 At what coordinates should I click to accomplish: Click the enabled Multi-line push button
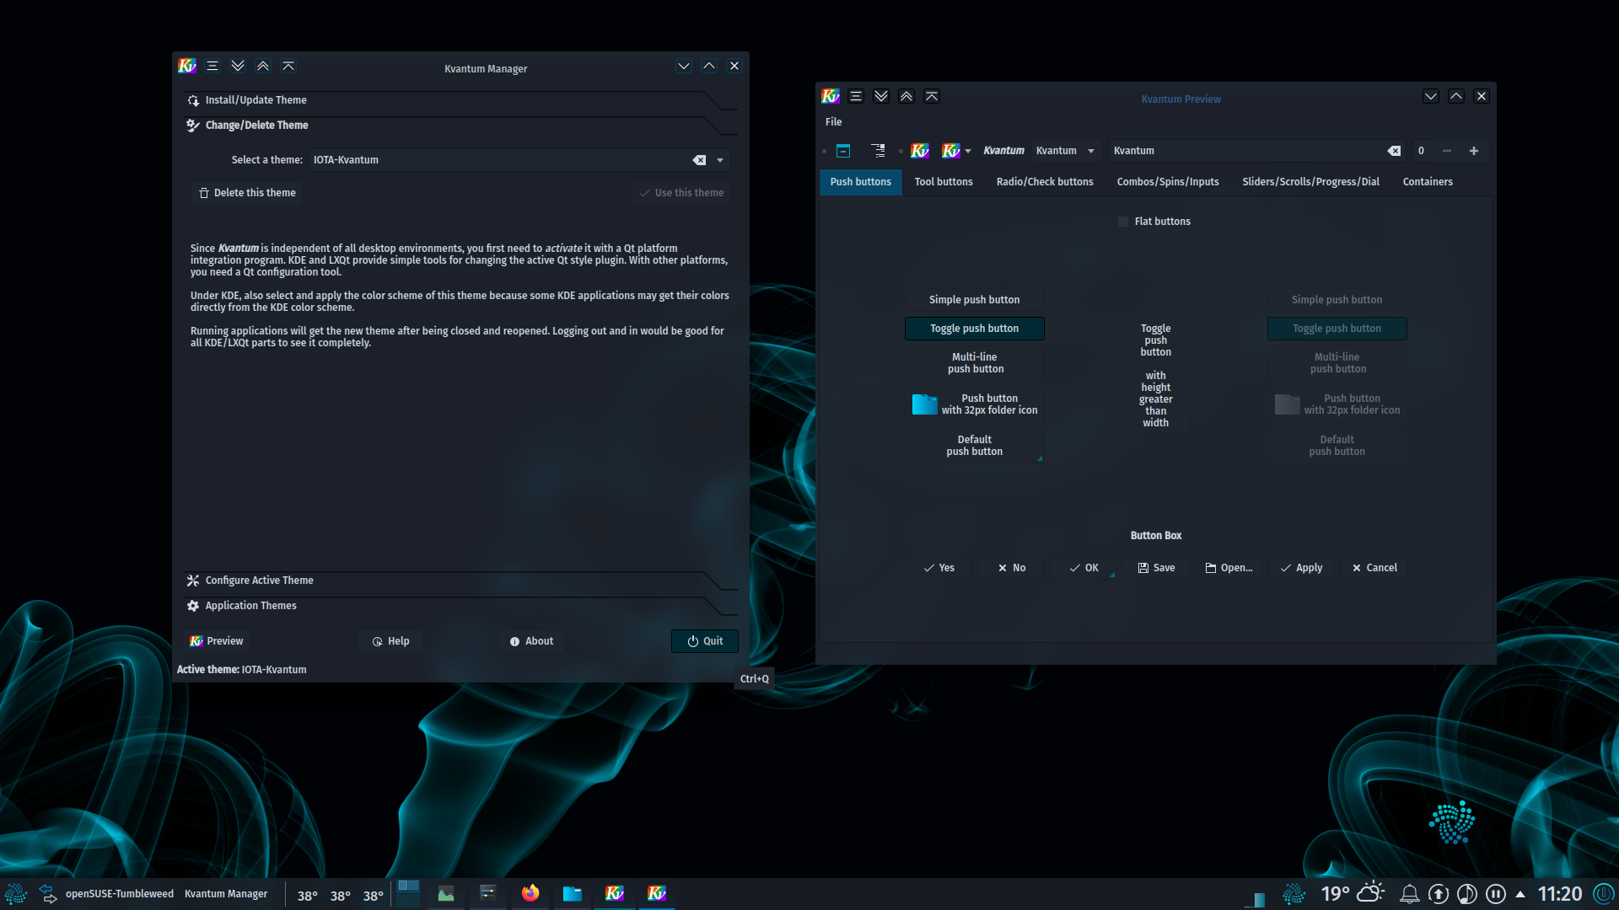pyautogui.click(x=974, y=363)
